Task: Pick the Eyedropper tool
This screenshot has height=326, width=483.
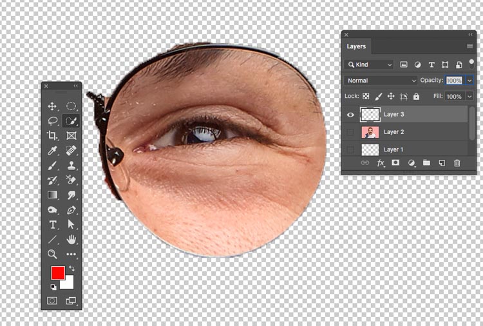Action: 52,150
